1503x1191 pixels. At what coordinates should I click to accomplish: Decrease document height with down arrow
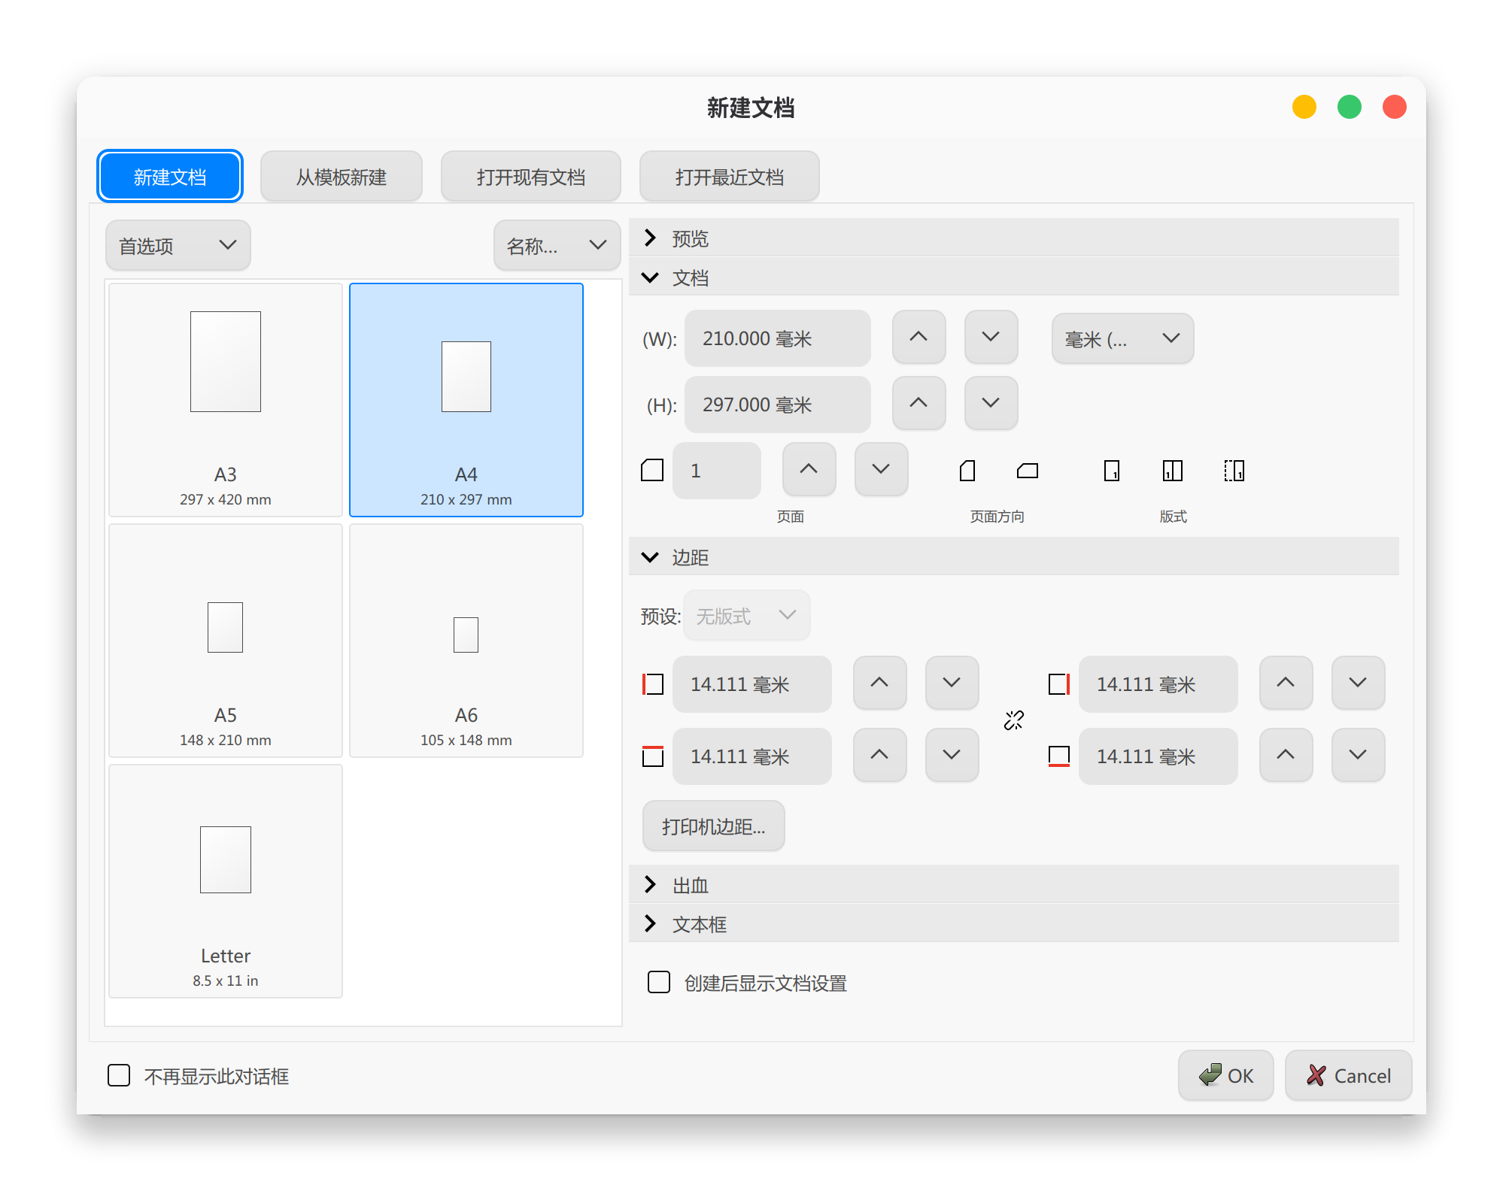(991, 404)
